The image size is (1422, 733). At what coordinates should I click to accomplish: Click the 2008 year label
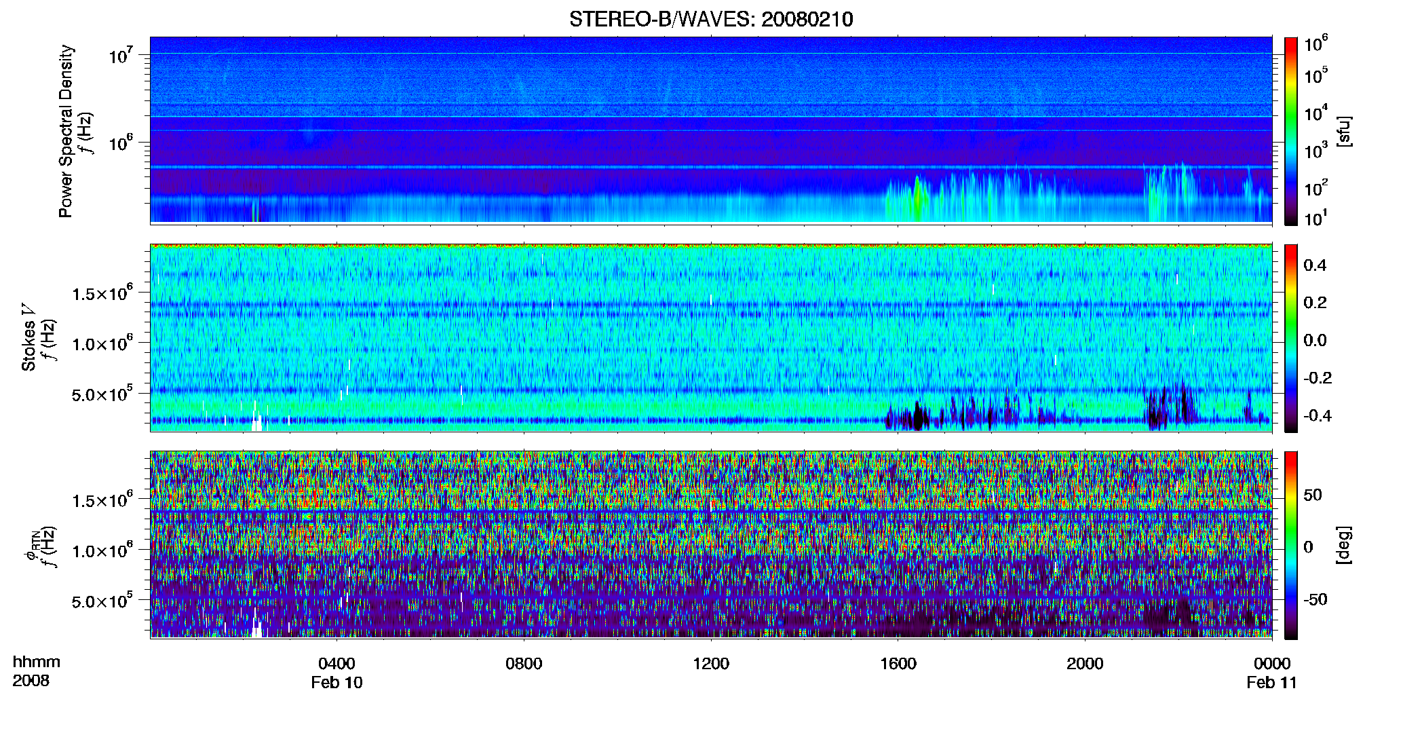(x=31, y=680)
